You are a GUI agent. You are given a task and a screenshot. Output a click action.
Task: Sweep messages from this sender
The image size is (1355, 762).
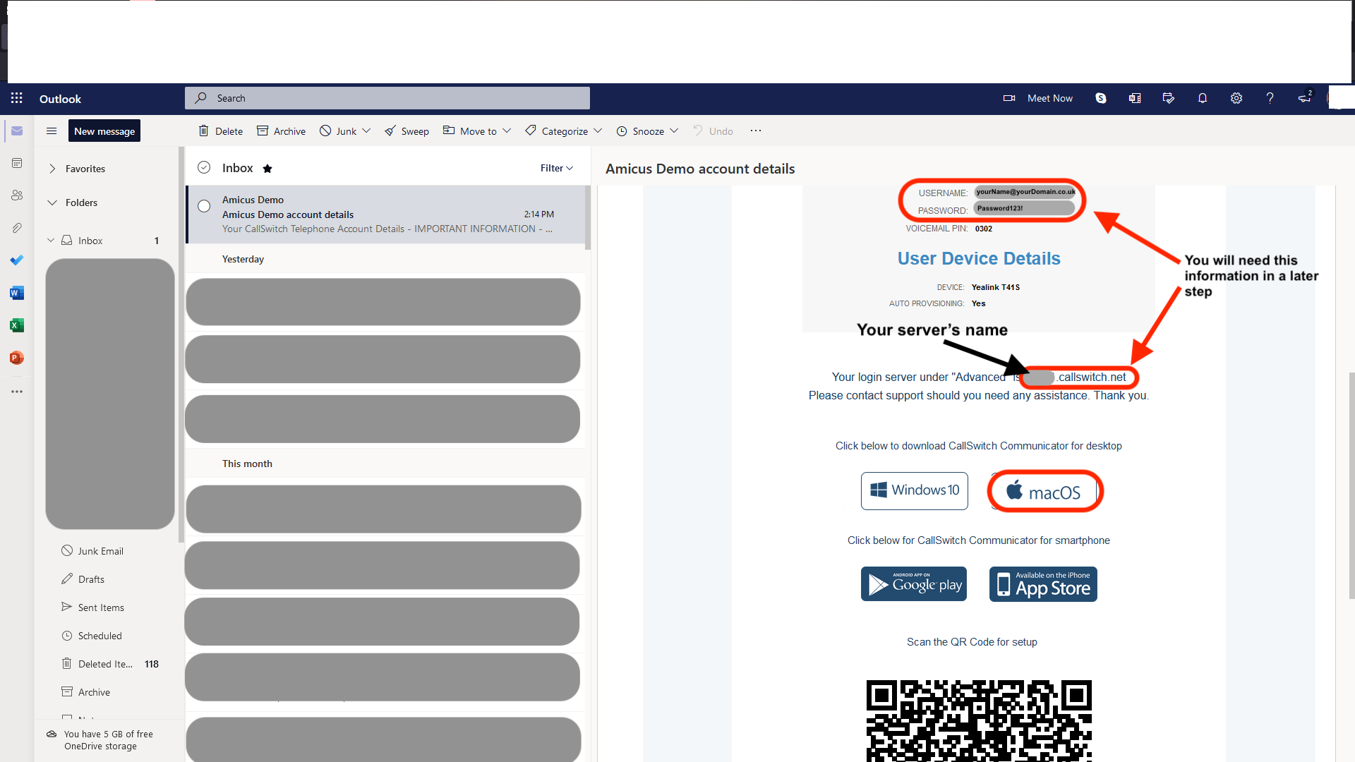[406, 131]
